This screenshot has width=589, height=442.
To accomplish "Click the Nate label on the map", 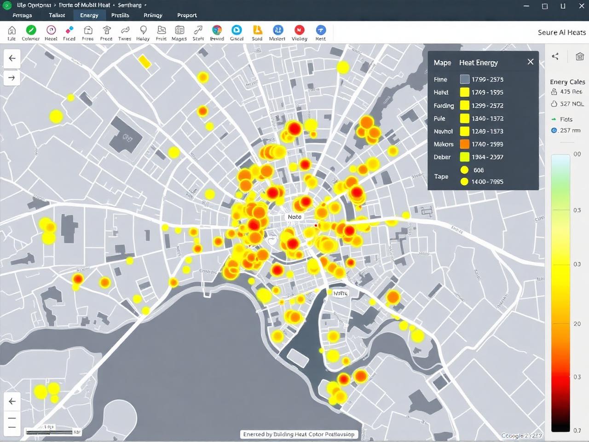I will tap(294, 217).
